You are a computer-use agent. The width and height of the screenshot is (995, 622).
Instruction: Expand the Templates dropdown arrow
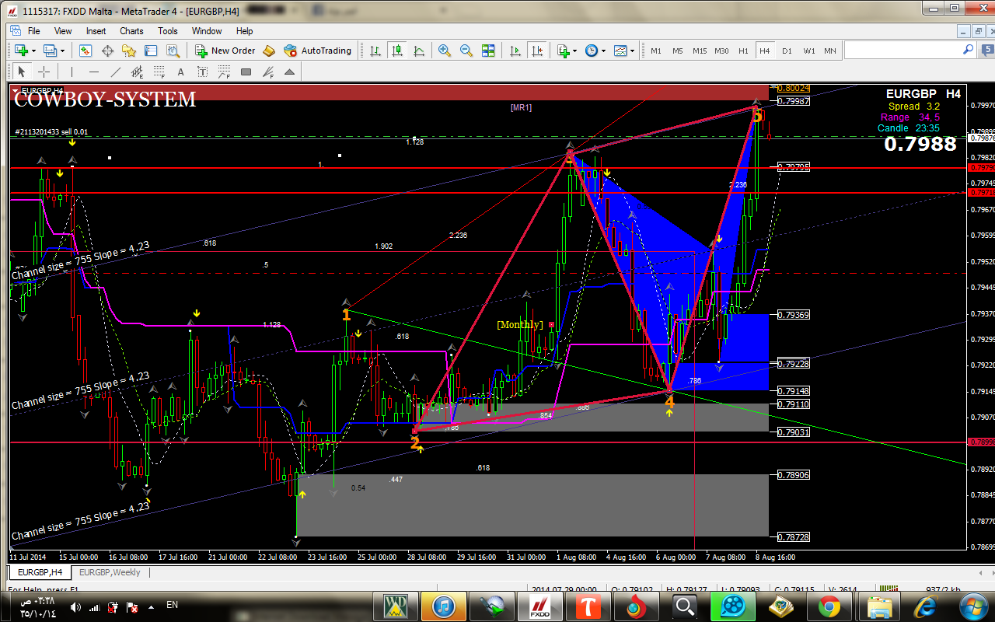pyautogui.click(x=633, y=51)
